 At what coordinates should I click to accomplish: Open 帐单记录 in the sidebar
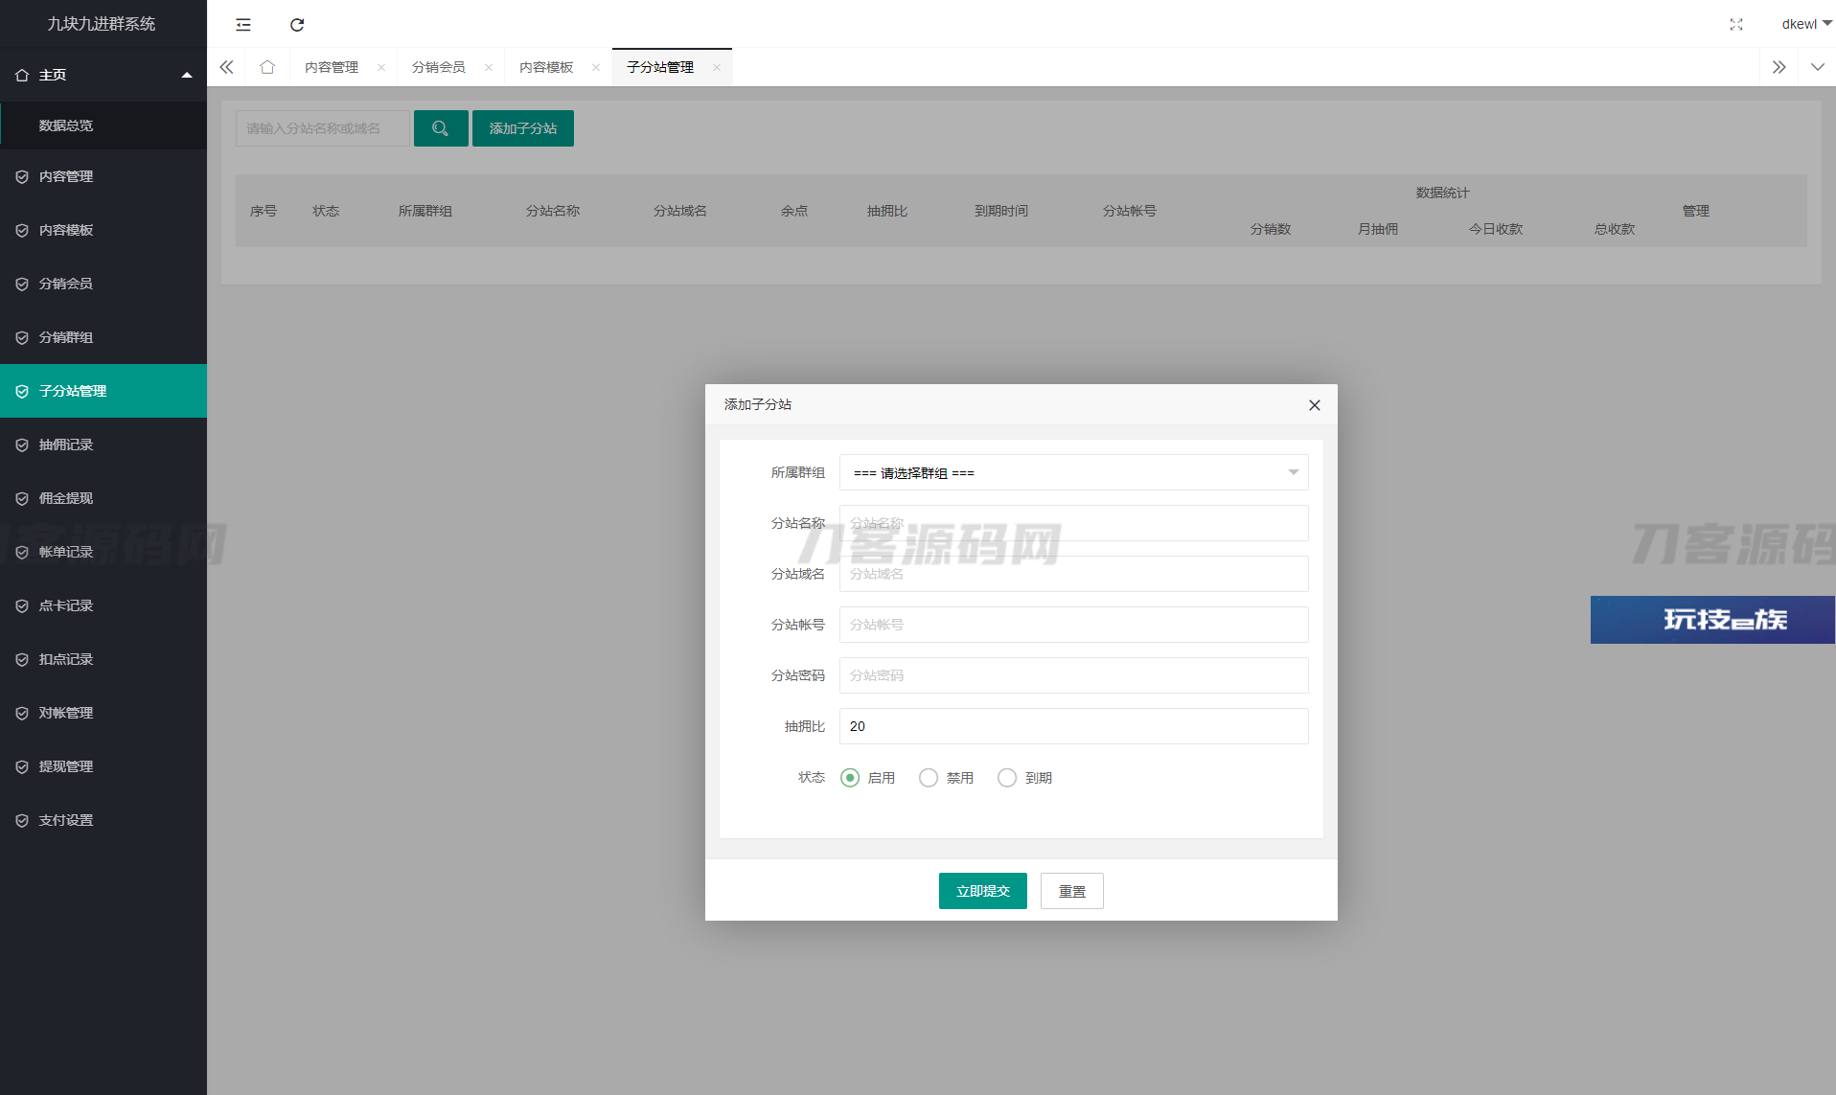(x=103, y=552)
